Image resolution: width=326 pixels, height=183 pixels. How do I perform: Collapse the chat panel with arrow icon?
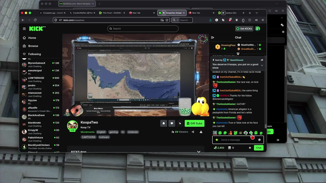click(212, 38)
